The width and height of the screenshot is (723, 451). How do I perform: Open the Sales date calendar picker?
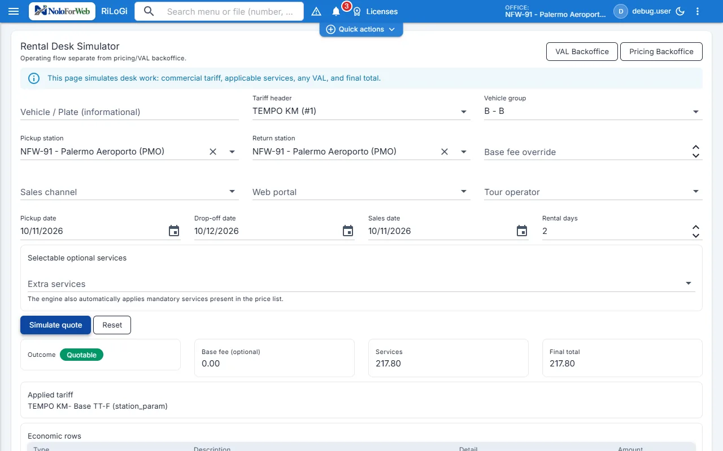coord(522,231)
